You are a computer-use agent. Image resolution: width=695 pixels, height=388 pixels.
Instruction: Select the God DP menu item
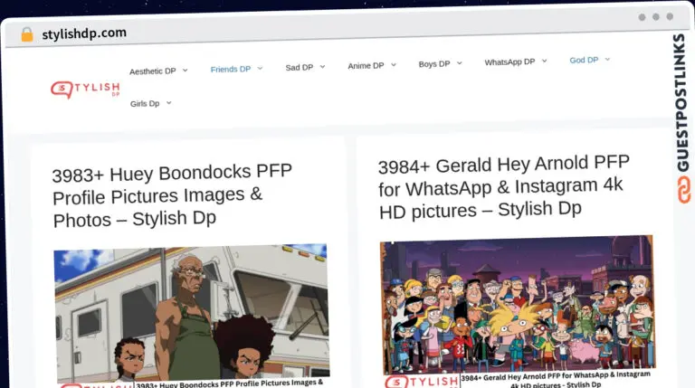[584, 61]
